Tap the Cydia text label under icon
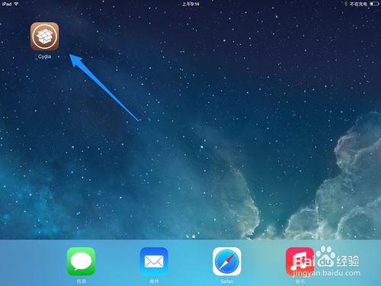 45,56
